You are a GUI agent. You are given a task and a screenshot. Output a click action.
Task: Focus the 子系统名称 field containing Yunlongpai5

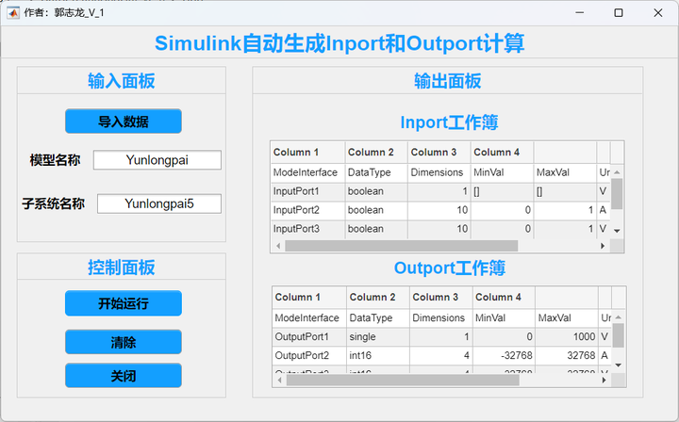coord(159,203)
